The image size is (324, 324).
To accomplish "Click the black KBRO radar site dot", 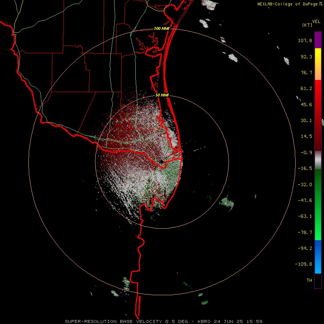I will pyautogui.click(x=162, y=162).
